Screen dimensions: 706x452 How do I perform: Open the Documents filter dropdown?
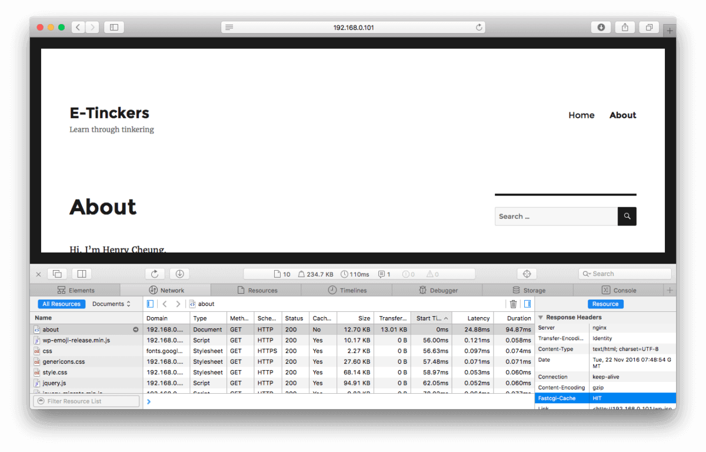coord(111,304)
